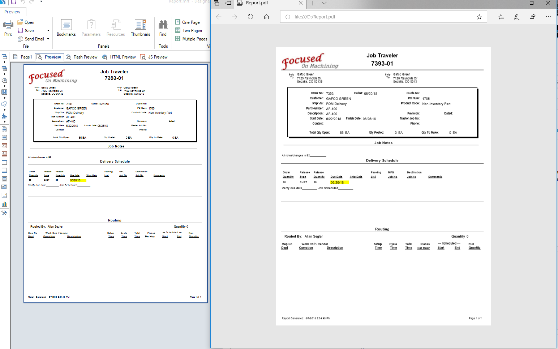Click the Job Traveler title in the designer preview
The height and width of the screenshot is (349, 558).
tap(114, 72)
